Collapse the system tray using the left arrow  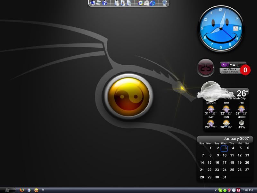tap(216, 190)
